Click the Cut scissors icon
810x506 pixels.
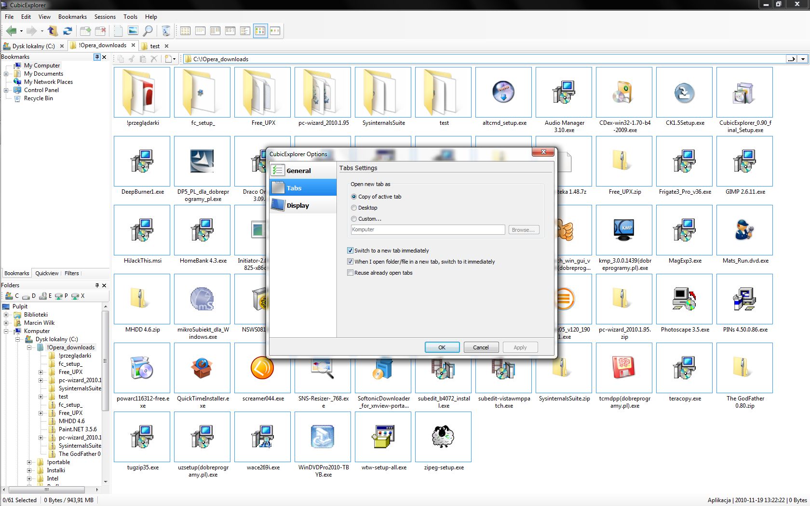[132, 59]
